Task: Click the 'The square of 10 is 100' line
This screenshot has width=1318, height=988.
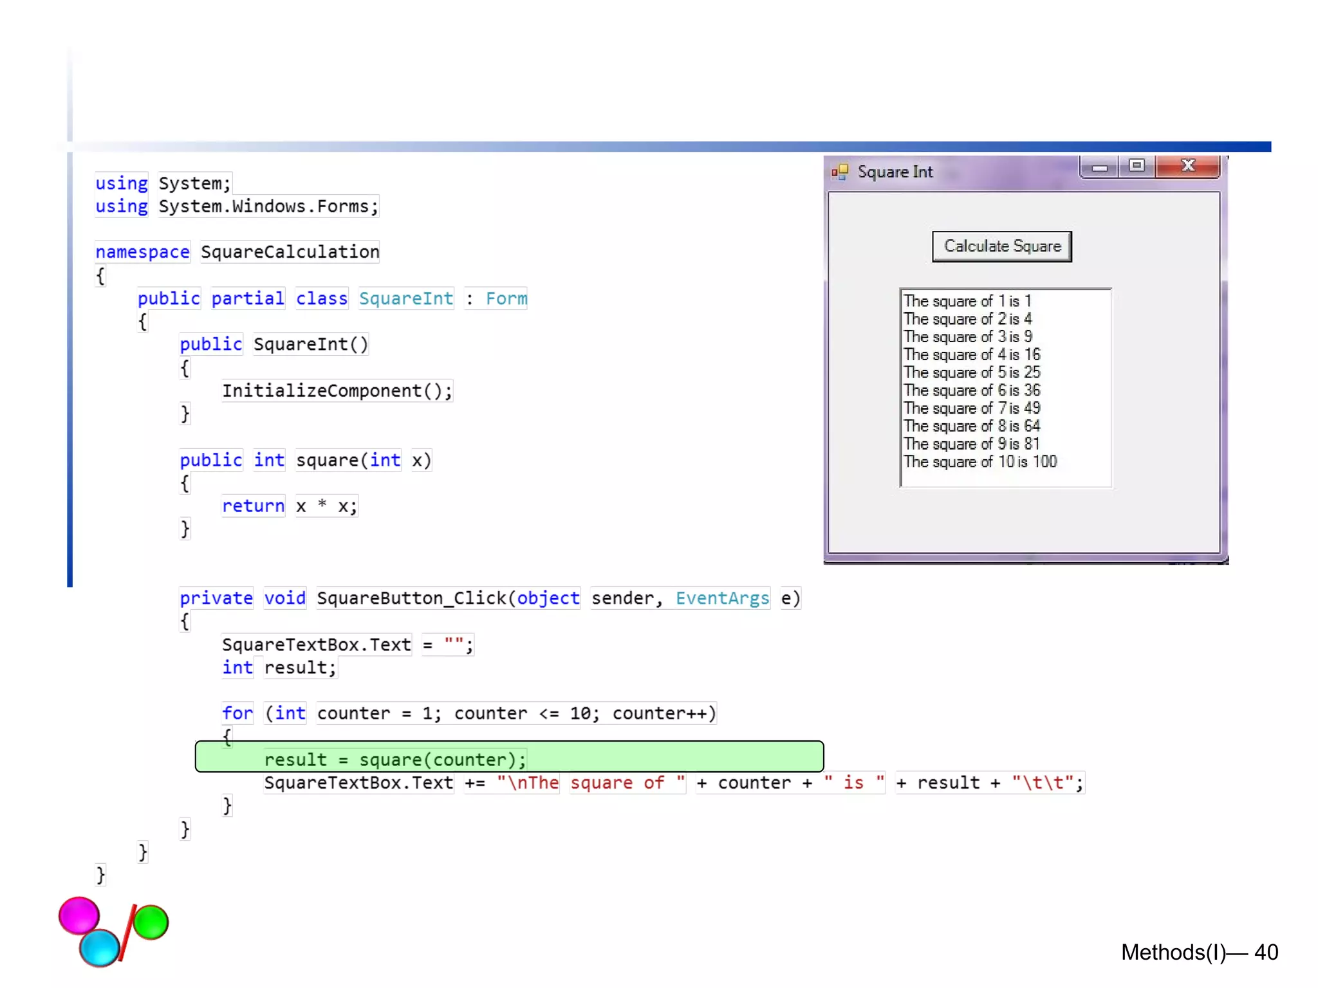Action: [979, 462]
